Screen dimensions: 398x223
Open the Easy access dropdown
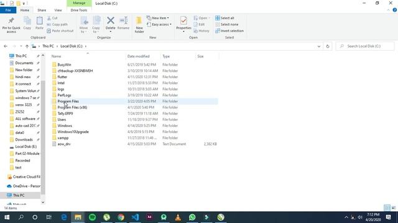pos(159,24)
